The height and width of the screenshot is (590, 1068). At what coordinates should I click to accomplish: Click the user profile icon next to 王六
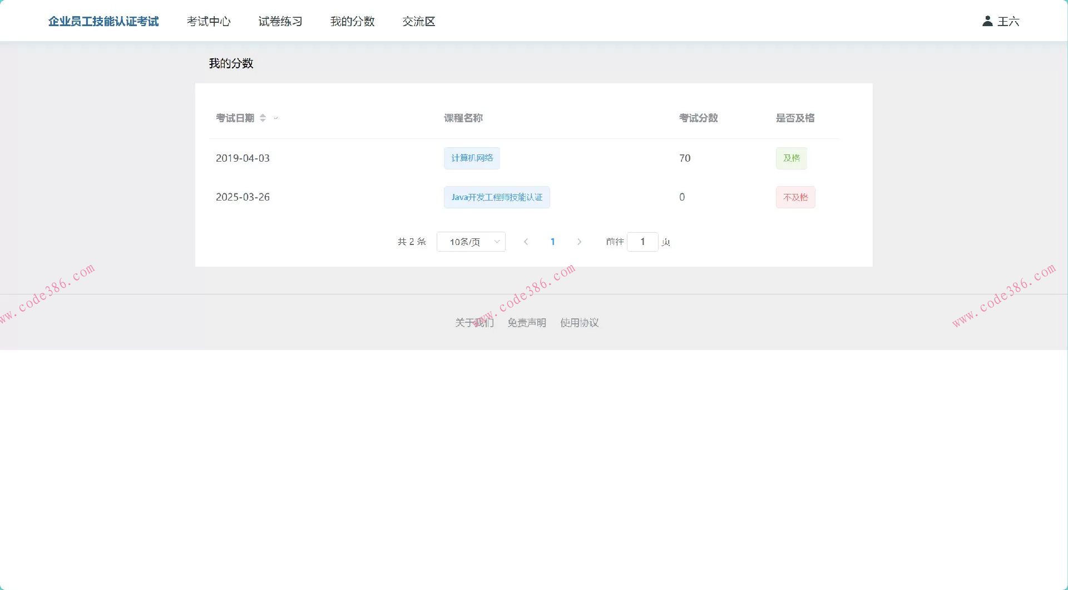point(987,21)
